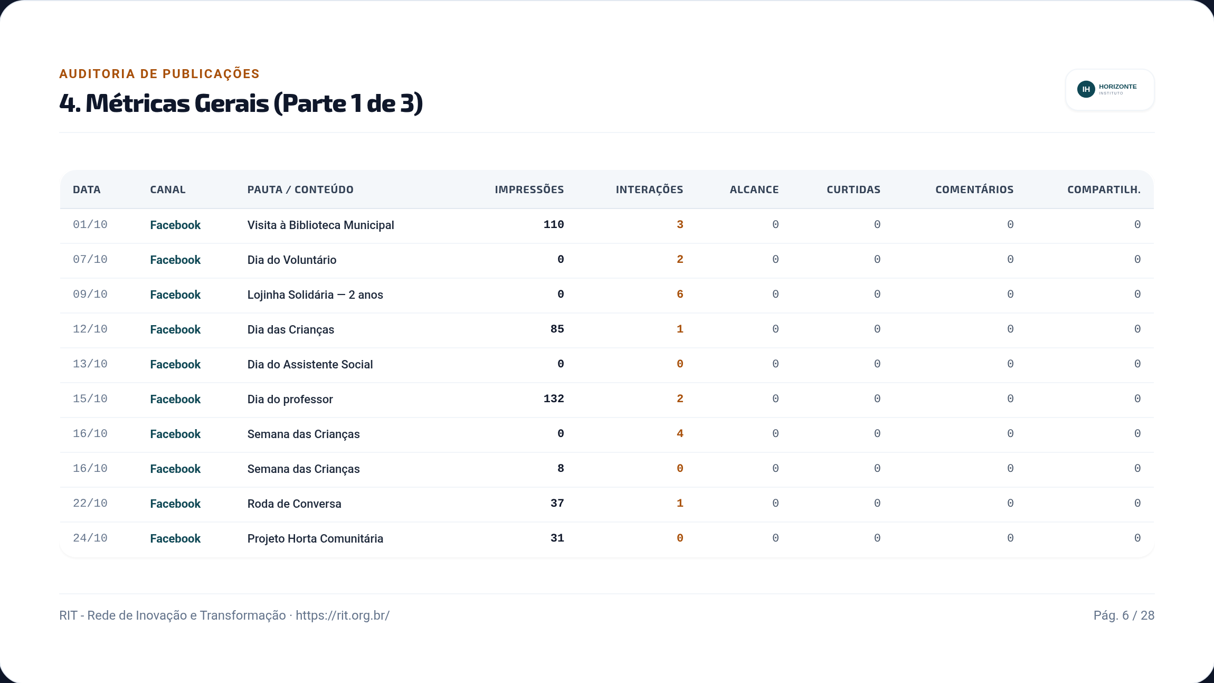1214x683 pixels.
Task: Select the Roda de Conversa entry
Action: (x=295, y=504)
